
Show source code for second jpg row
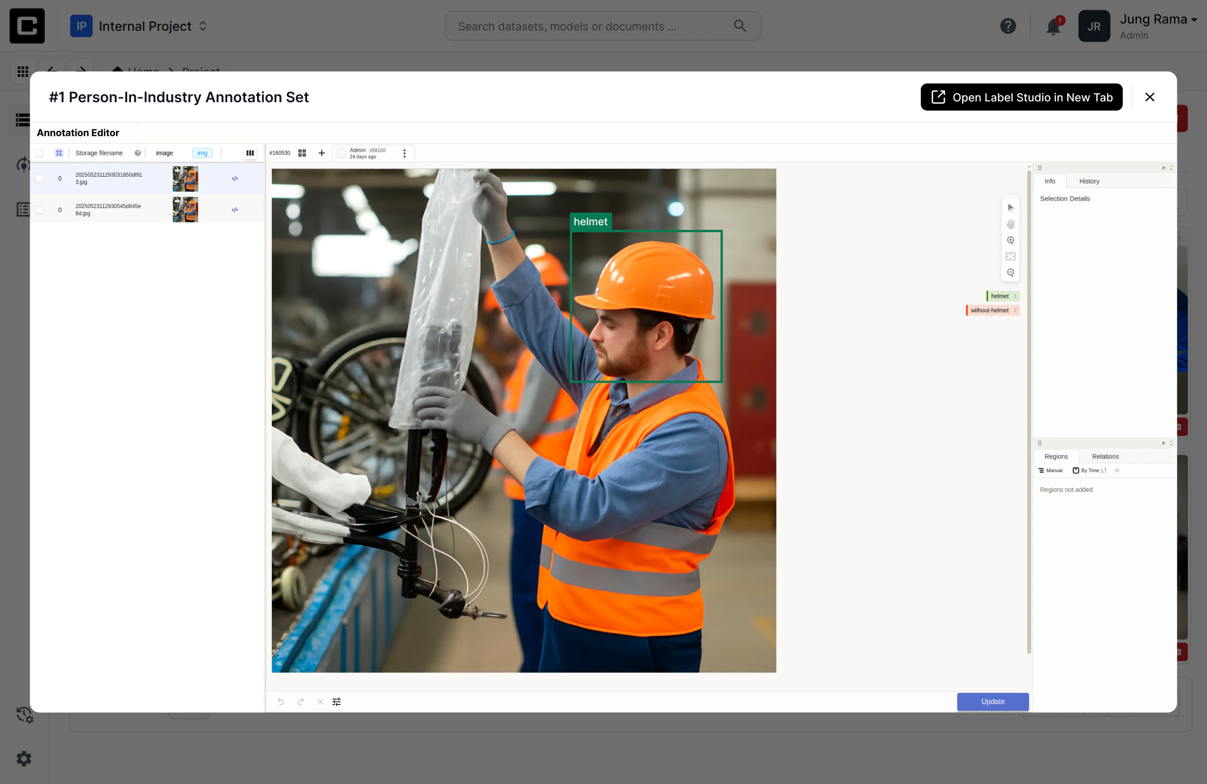(235, 210)
